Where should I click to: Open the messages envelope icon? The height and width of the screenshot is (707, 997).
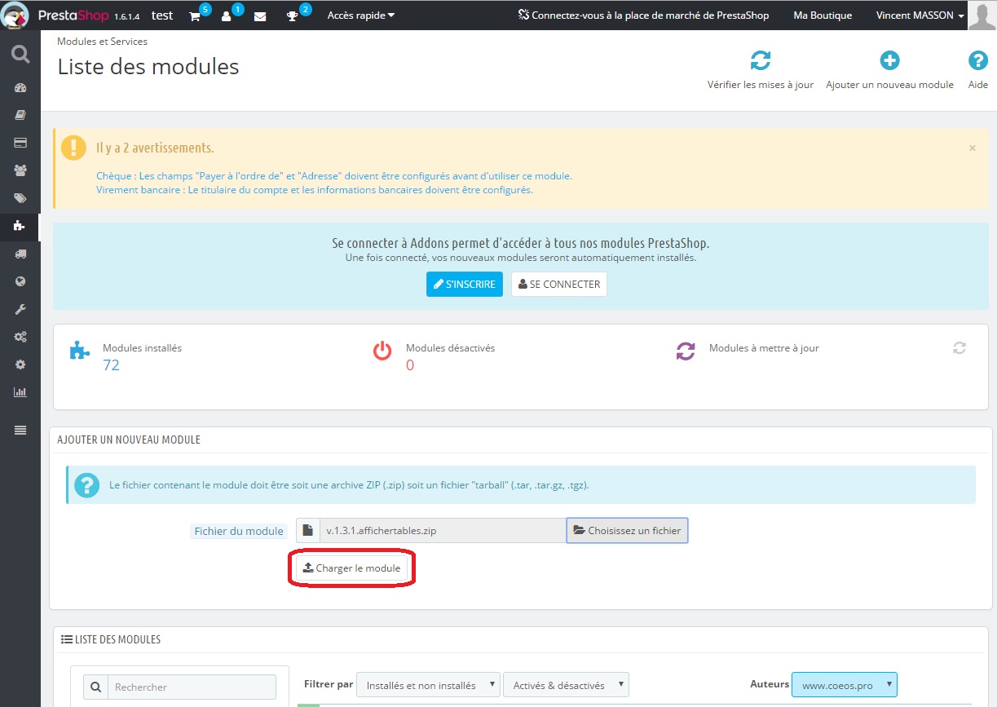(x=260, y=15)
